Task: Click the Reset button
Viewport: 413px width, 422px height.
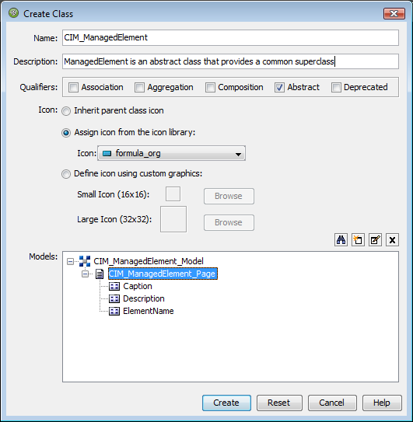Action: point(279,403)
